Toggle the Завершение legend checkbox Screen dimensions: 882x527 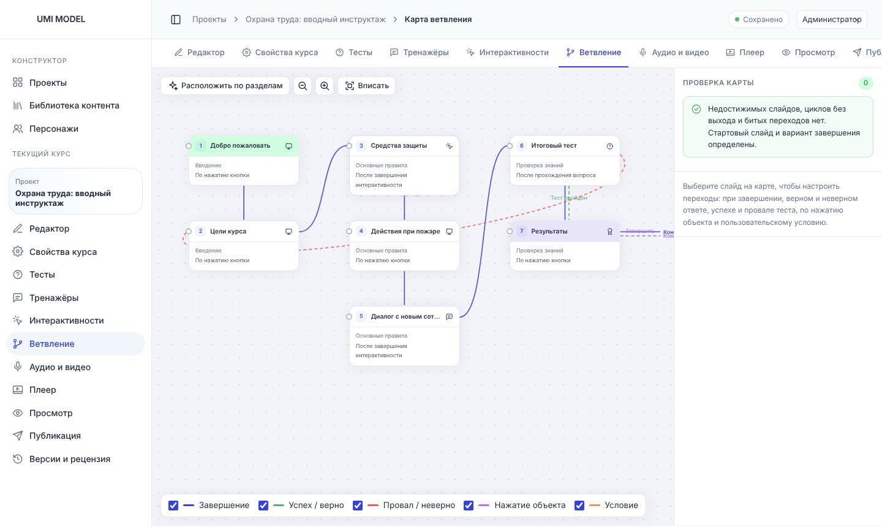(x=173, y=506)
